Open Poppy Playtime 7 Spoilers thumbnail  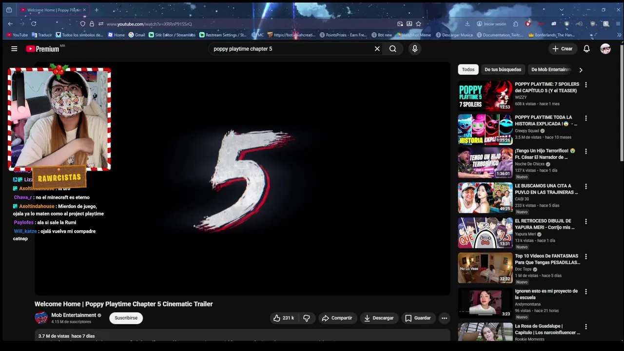coord(485,96)
